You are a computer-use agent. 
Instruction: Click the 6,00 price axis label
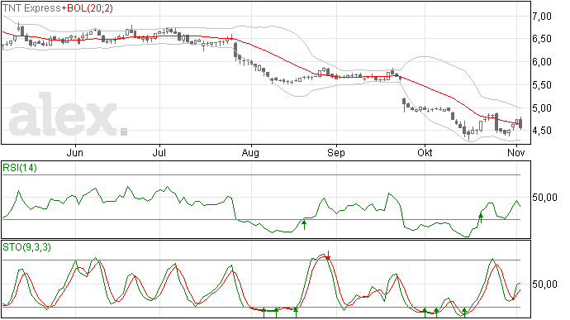click(542, 62)
